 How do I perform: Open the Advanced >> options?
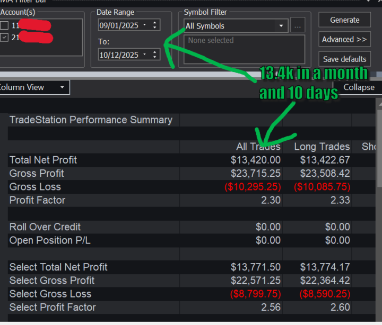pos(344,39)
